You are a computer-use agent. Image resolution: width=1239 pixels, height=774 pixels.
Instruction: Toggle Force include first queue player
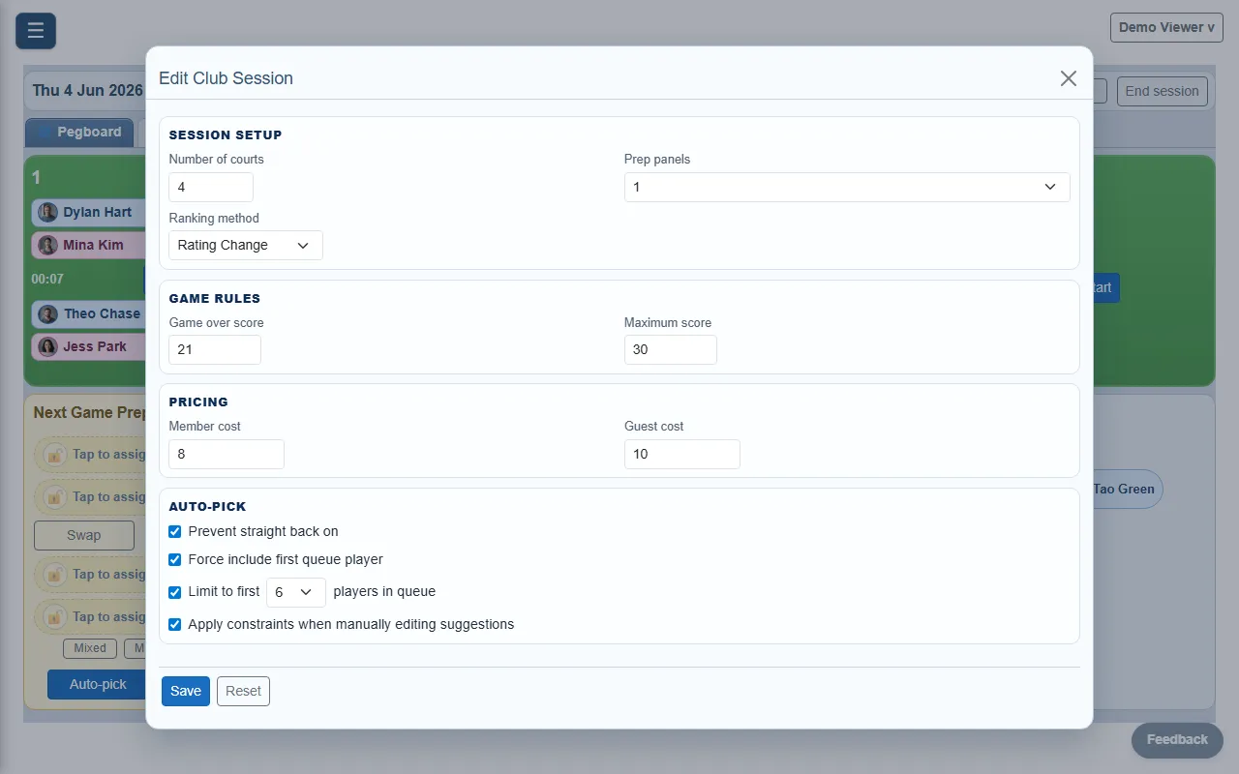(x=175, y=559)
